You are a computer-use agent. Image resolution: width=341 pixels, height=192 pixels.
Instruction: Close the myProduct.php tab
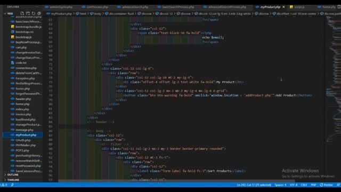pyautogui.click(x=283, y=7)
